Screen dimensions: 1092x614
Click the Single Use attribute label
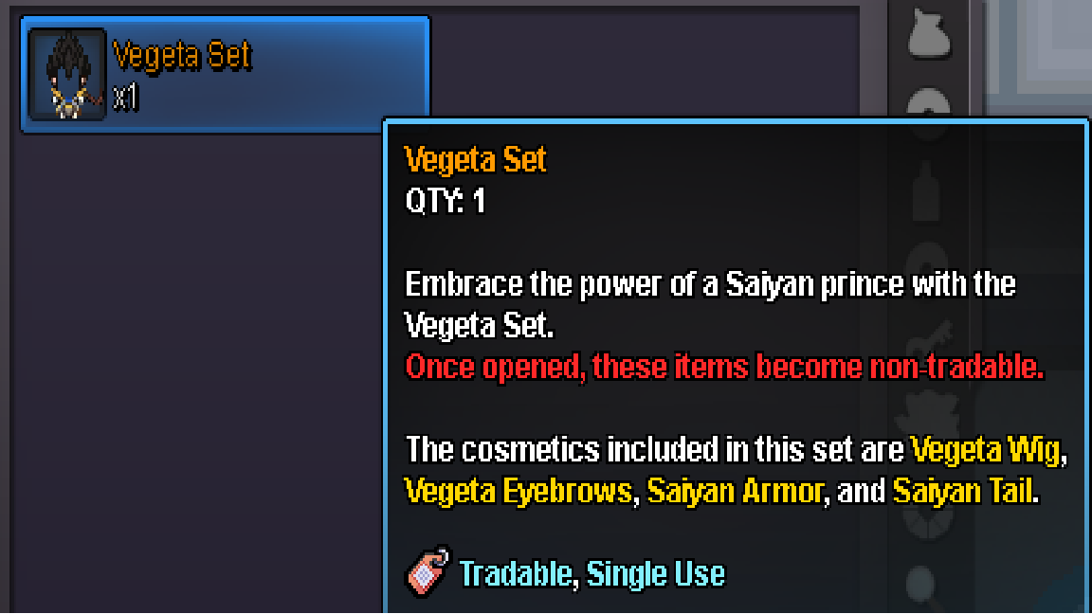(x=655, y=574)
